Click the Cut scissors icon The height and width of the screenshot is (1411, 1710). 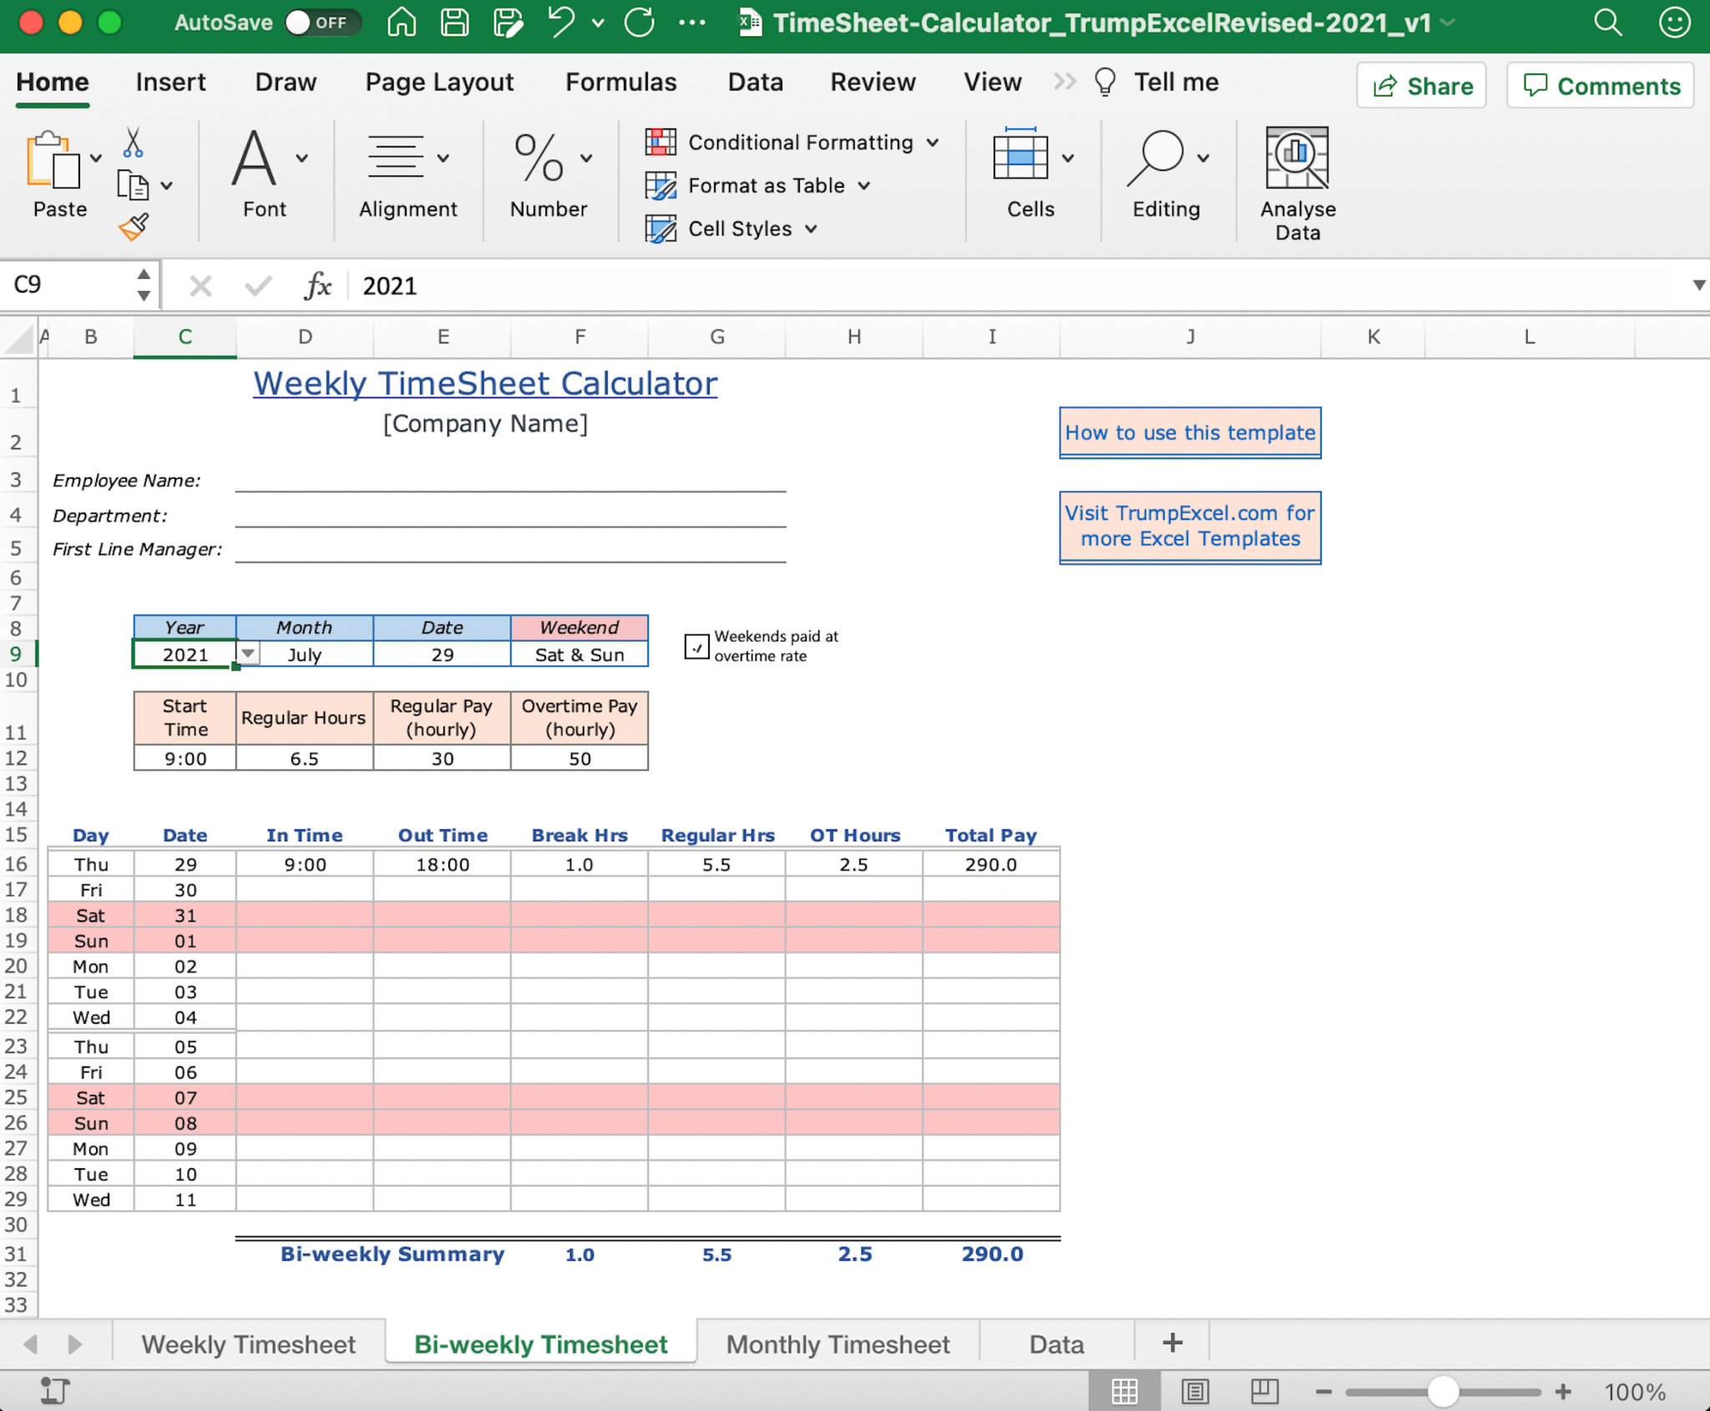click(x=133, y=143)
